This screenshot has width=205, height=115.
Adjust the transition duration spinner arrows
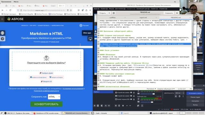[x=183, y=93]
